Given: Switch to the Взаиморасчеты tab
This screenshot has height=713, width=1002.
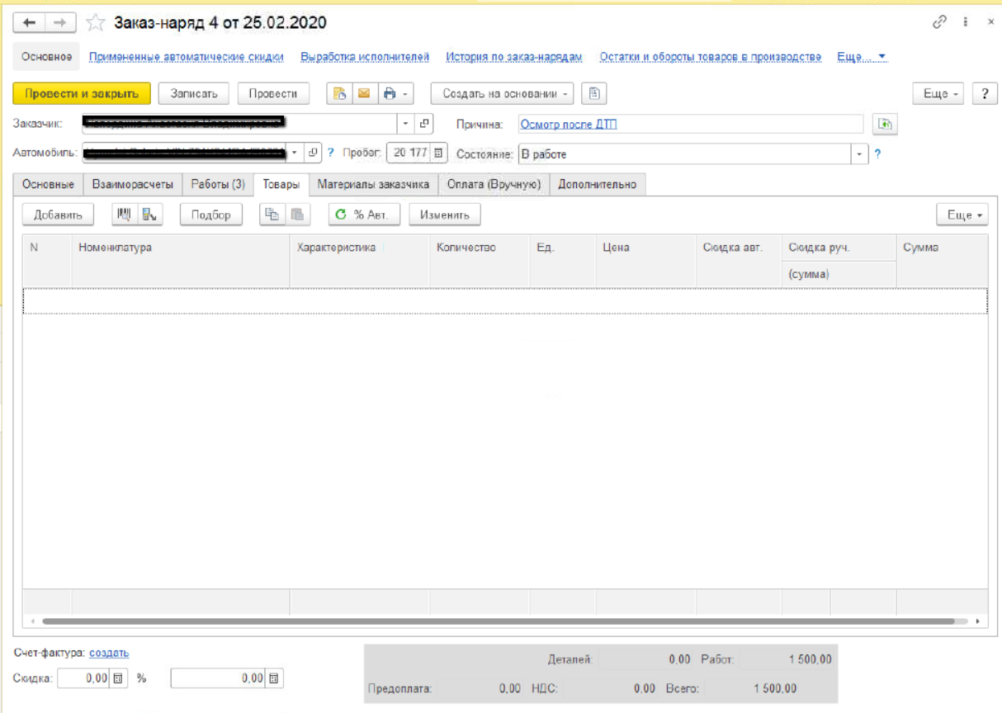Looking at the screenshot, I should [132, 185].
